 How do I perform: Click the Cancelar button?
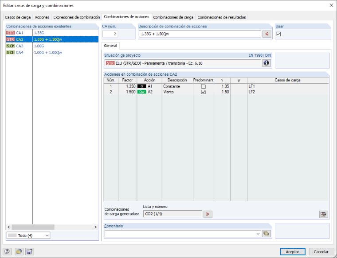click(321, 251)
